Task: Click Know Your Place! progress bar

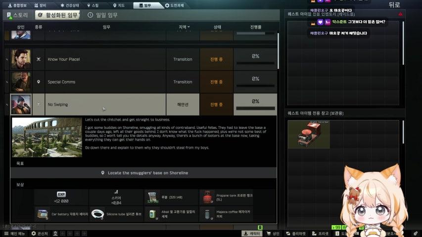Action: click(255, 63)
